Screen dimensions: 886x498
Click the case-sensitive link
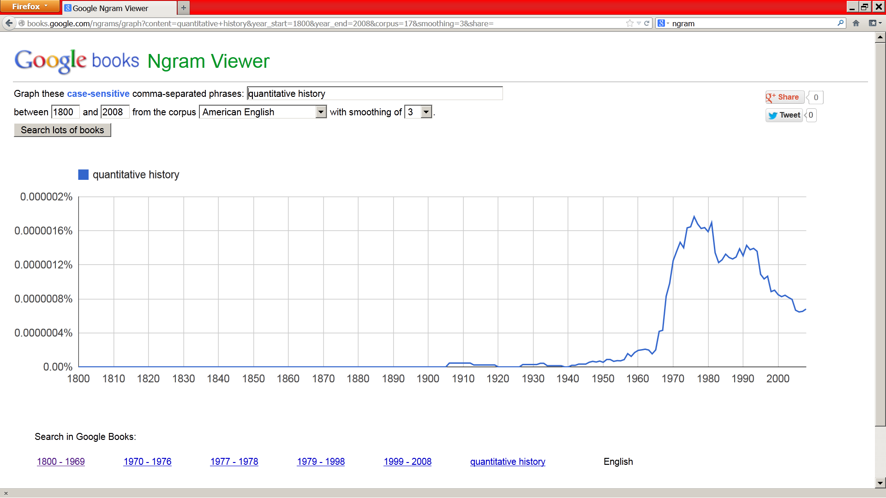click(98, 94)
